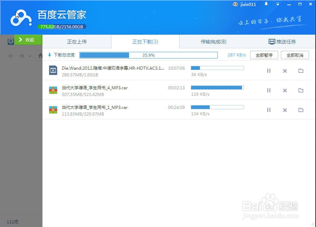Click the total download progress bar 35.9%
This screenshot has width=316, height=227.
coord(148,55)
